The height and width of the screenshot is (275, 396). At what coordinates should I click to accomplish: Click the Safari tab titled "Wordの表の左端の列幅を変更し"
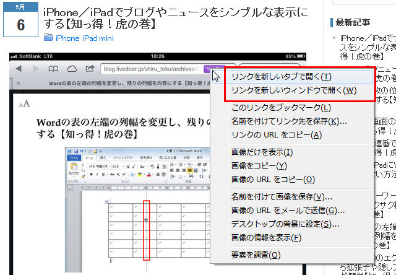pyautogui.click(x=130, y=83)
